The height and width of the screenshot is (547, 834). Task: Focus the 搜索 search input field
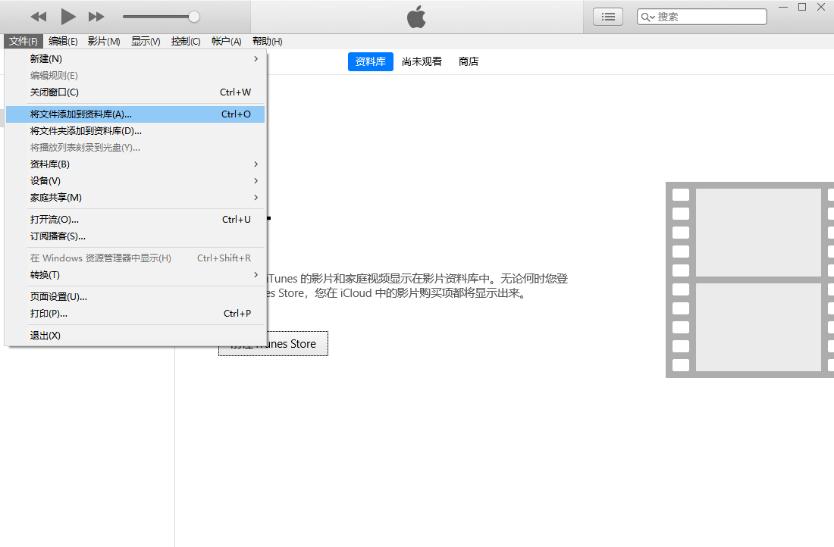point(702,17)
